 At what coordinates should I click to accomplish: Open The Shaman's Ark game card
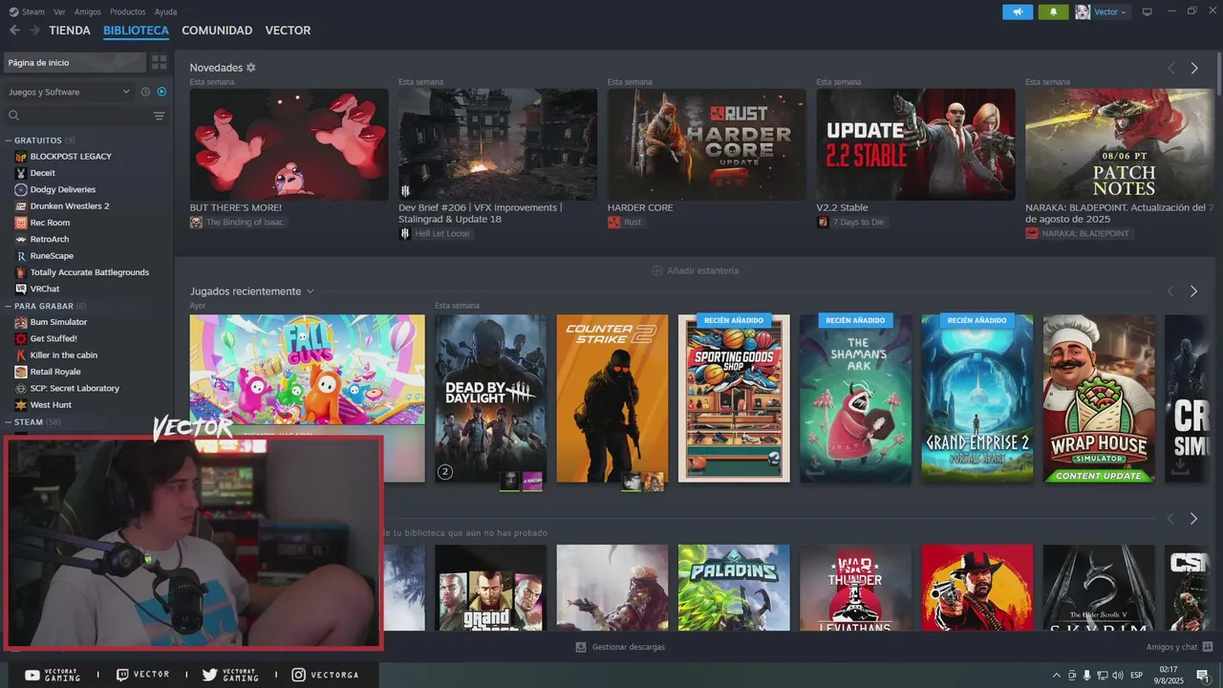pos(856,398)
